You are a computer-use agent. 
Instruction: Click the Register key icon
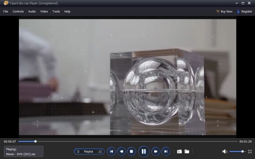(x=238, y=12)
